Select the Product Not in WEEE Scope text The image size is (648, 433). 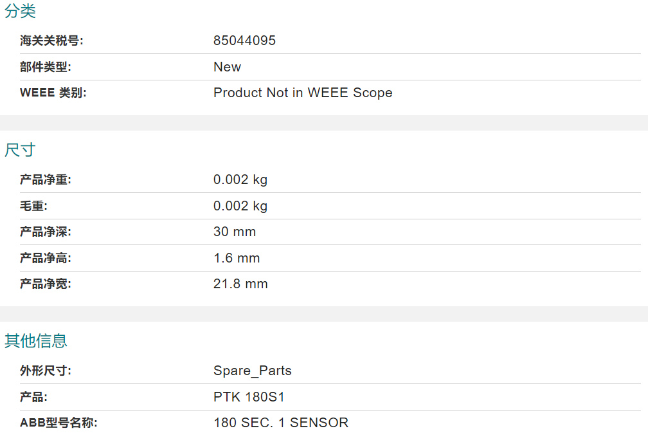(303, 93)
